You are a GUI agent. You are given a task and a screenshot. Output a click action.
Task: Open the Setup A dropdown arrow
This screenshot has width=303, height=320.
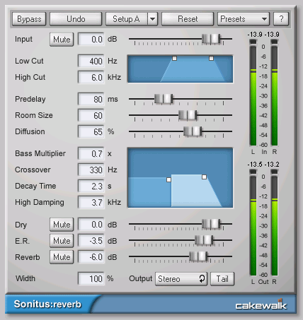tap(153, 19)
